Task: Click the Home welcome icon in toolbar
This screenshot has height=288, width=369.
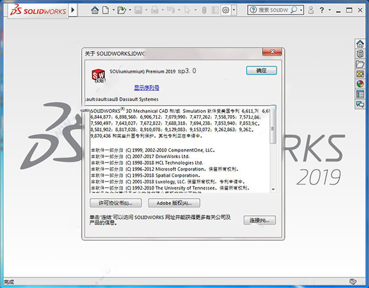Action: point(95,10)
